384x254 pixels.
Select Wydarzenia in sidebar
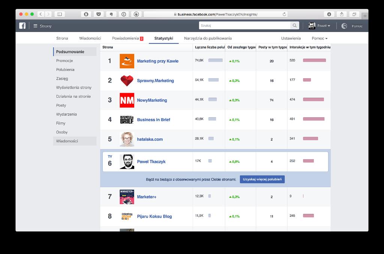[75, 114]
